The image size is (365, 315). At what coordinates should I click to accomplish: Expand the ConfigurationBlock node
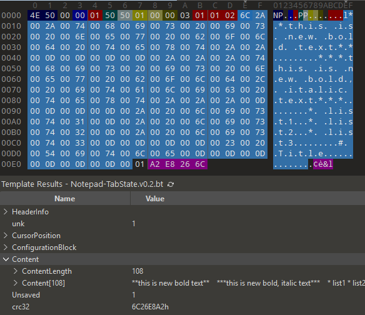(6, 247)
